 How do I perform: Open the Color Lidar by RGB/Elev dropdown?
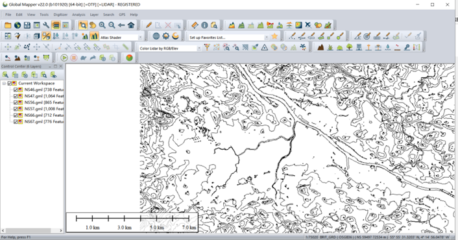[x=199, y=48]
